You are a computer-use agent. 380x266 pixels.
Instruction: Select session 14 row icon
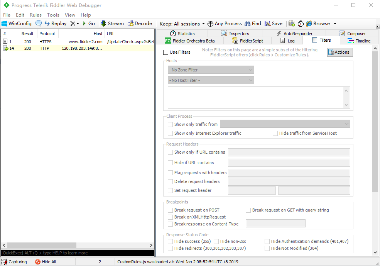(5, 48)
